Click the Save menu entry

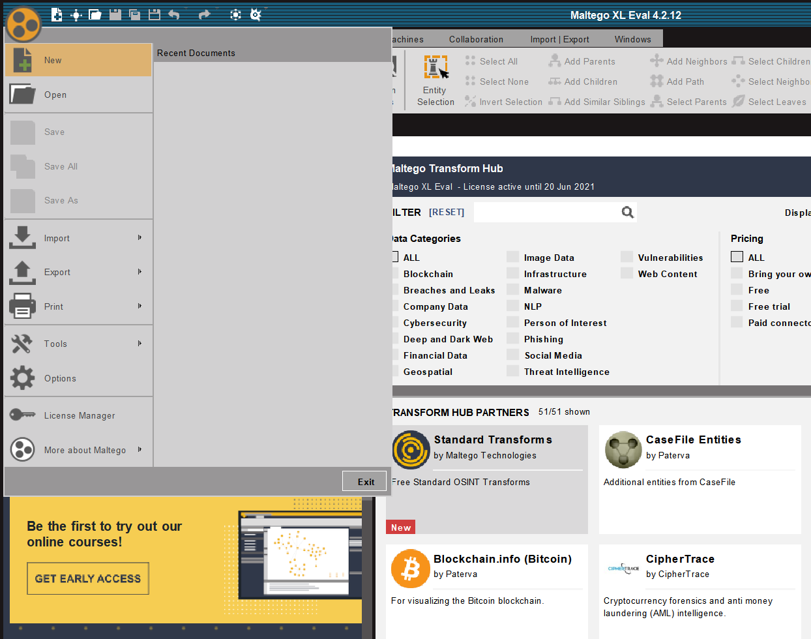[78, 132]
